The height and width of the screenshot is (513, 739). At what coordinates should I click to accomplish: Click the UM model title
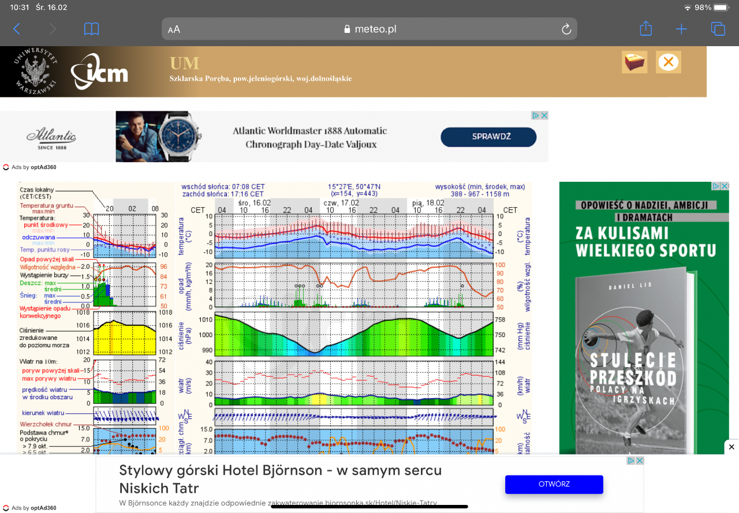(x=184, y=63)
